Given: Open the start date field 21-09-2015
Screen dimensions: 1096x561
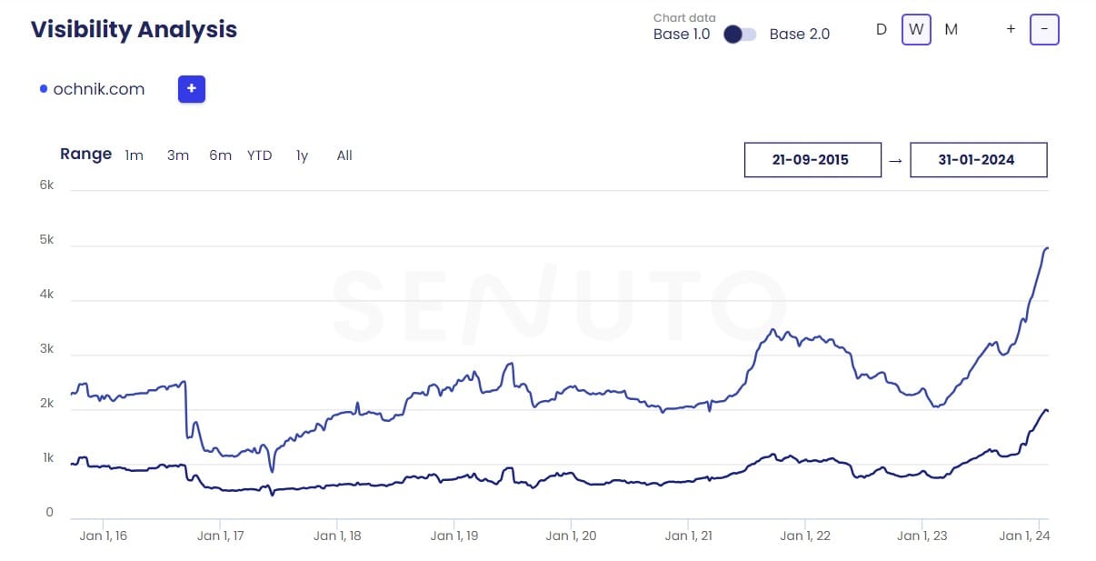Looking at the screenshot, I should (x=812, y=160).
